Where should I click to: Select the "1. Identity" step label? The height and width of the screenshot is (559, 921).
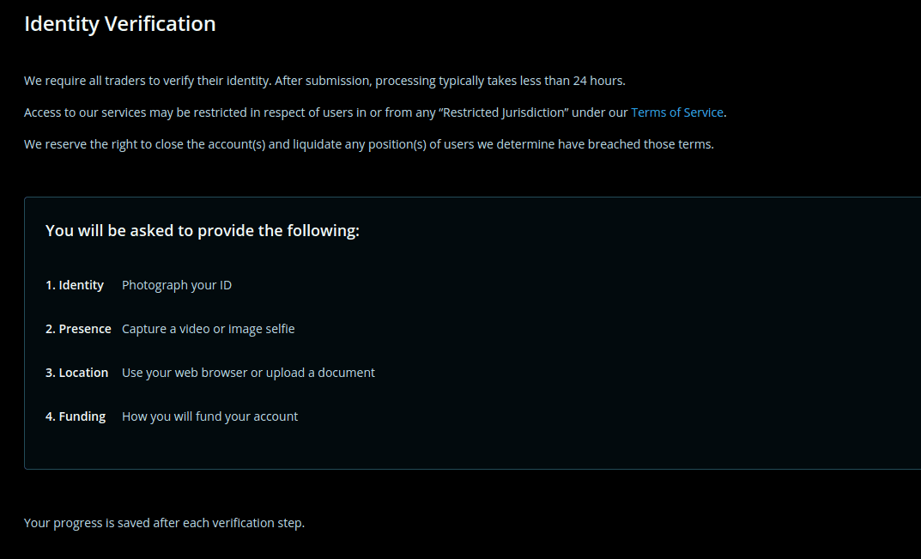pyautogui.click(x=75, y=285)
